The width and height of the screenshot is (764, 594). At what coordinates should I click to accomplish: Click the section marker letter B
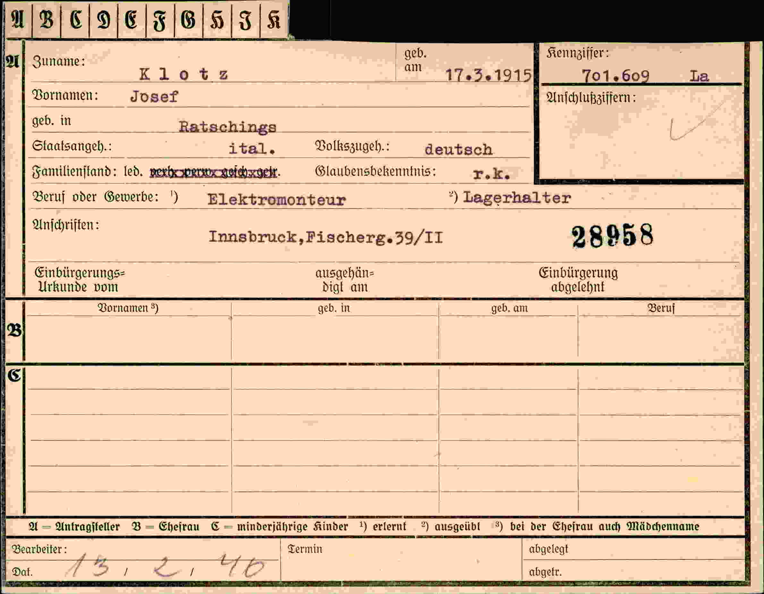click(14, 330)
